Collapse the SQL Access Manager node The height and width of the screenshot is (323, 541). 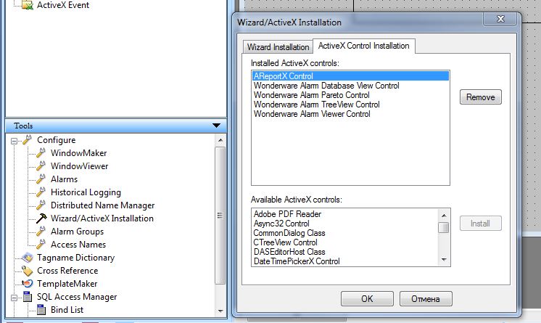(15, 297)
